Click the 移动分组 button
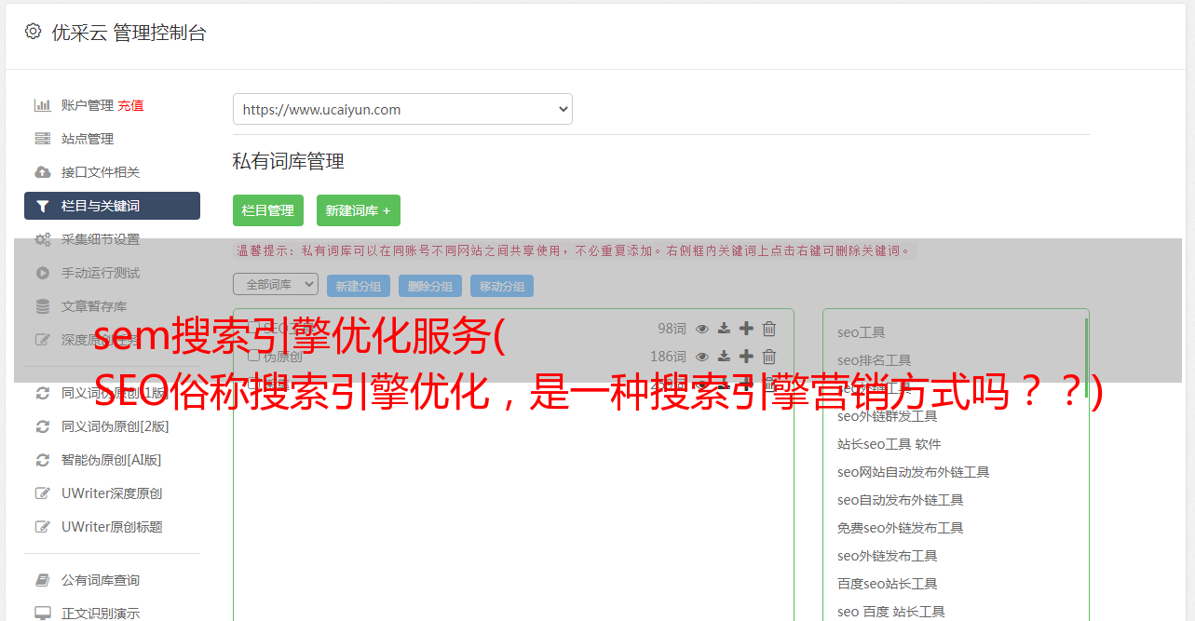Screen dimensions: 1195x621 (502, 286)
